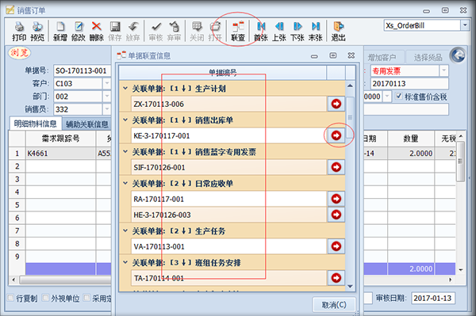Viewport: 476px width, 316px height.
Task: Click the 放弃 discard icon
Action: 133,31
